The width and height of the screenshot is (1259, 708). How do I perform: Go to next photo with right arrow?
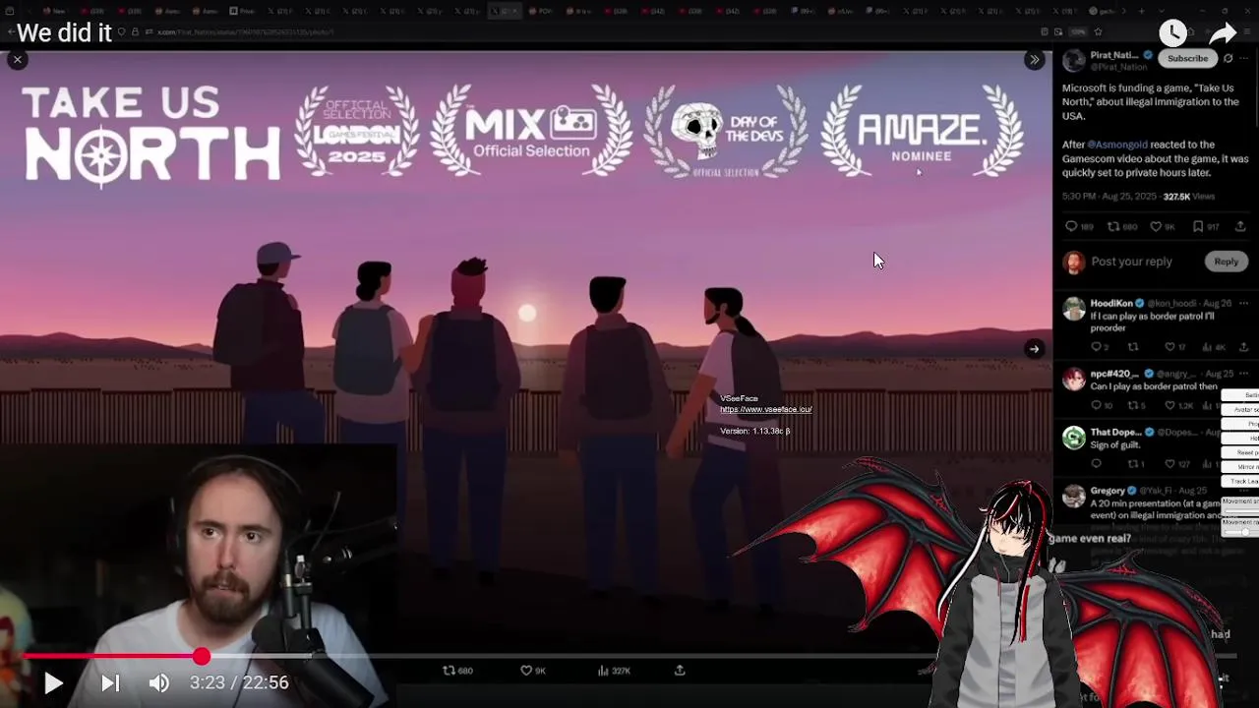point(1034,349)
